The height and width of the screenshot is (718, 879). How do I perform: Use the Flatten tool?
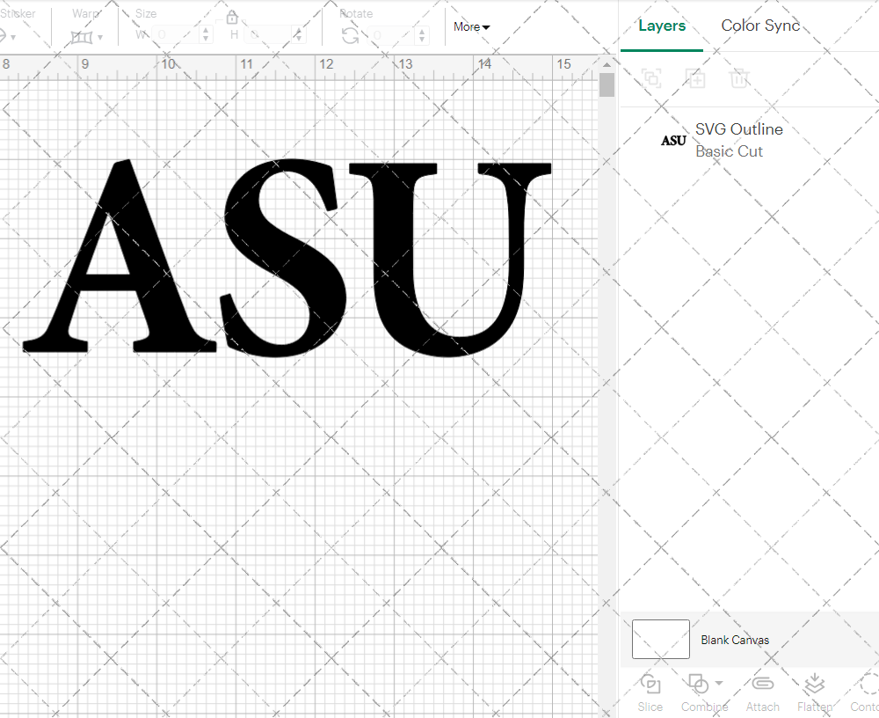point(814,692)
